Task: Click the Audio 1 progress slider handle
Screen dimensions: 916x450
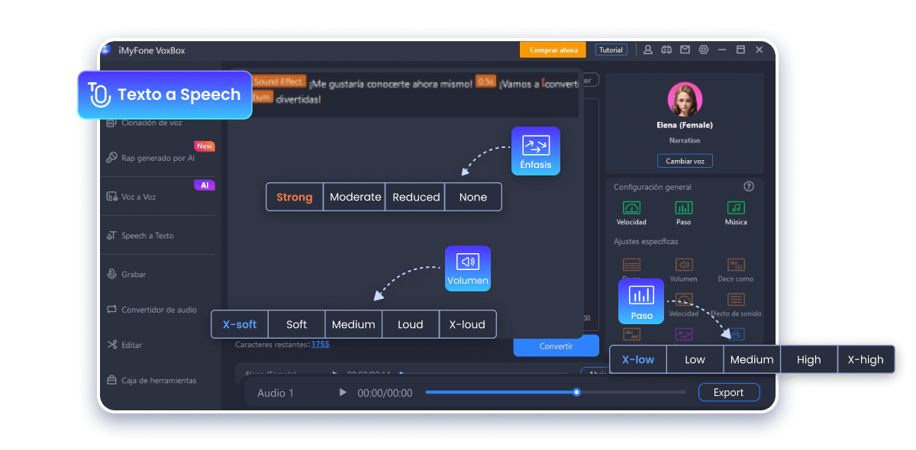Action: pos(576,392)
